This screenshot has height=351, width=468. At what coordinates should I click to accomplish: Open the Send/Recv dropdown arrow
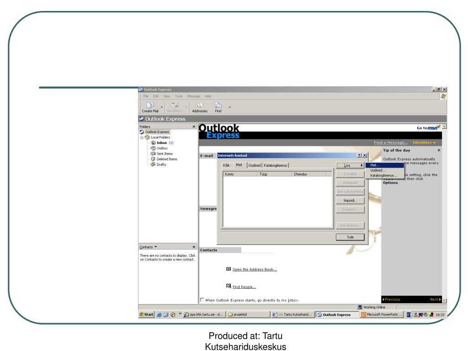point(186,107)
